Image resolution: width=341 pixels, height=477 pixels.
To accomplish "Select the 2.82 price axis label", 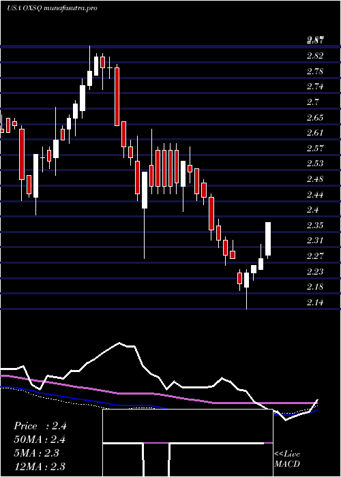I will (x=315, y=56).
